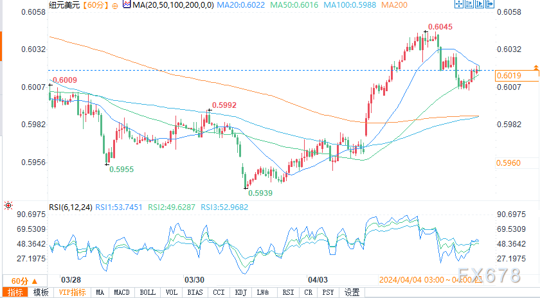The width and height of the screenshot is (540, 298).
Task: Click 90.6975 on the left RSI axis
Action: pos(32,215)
